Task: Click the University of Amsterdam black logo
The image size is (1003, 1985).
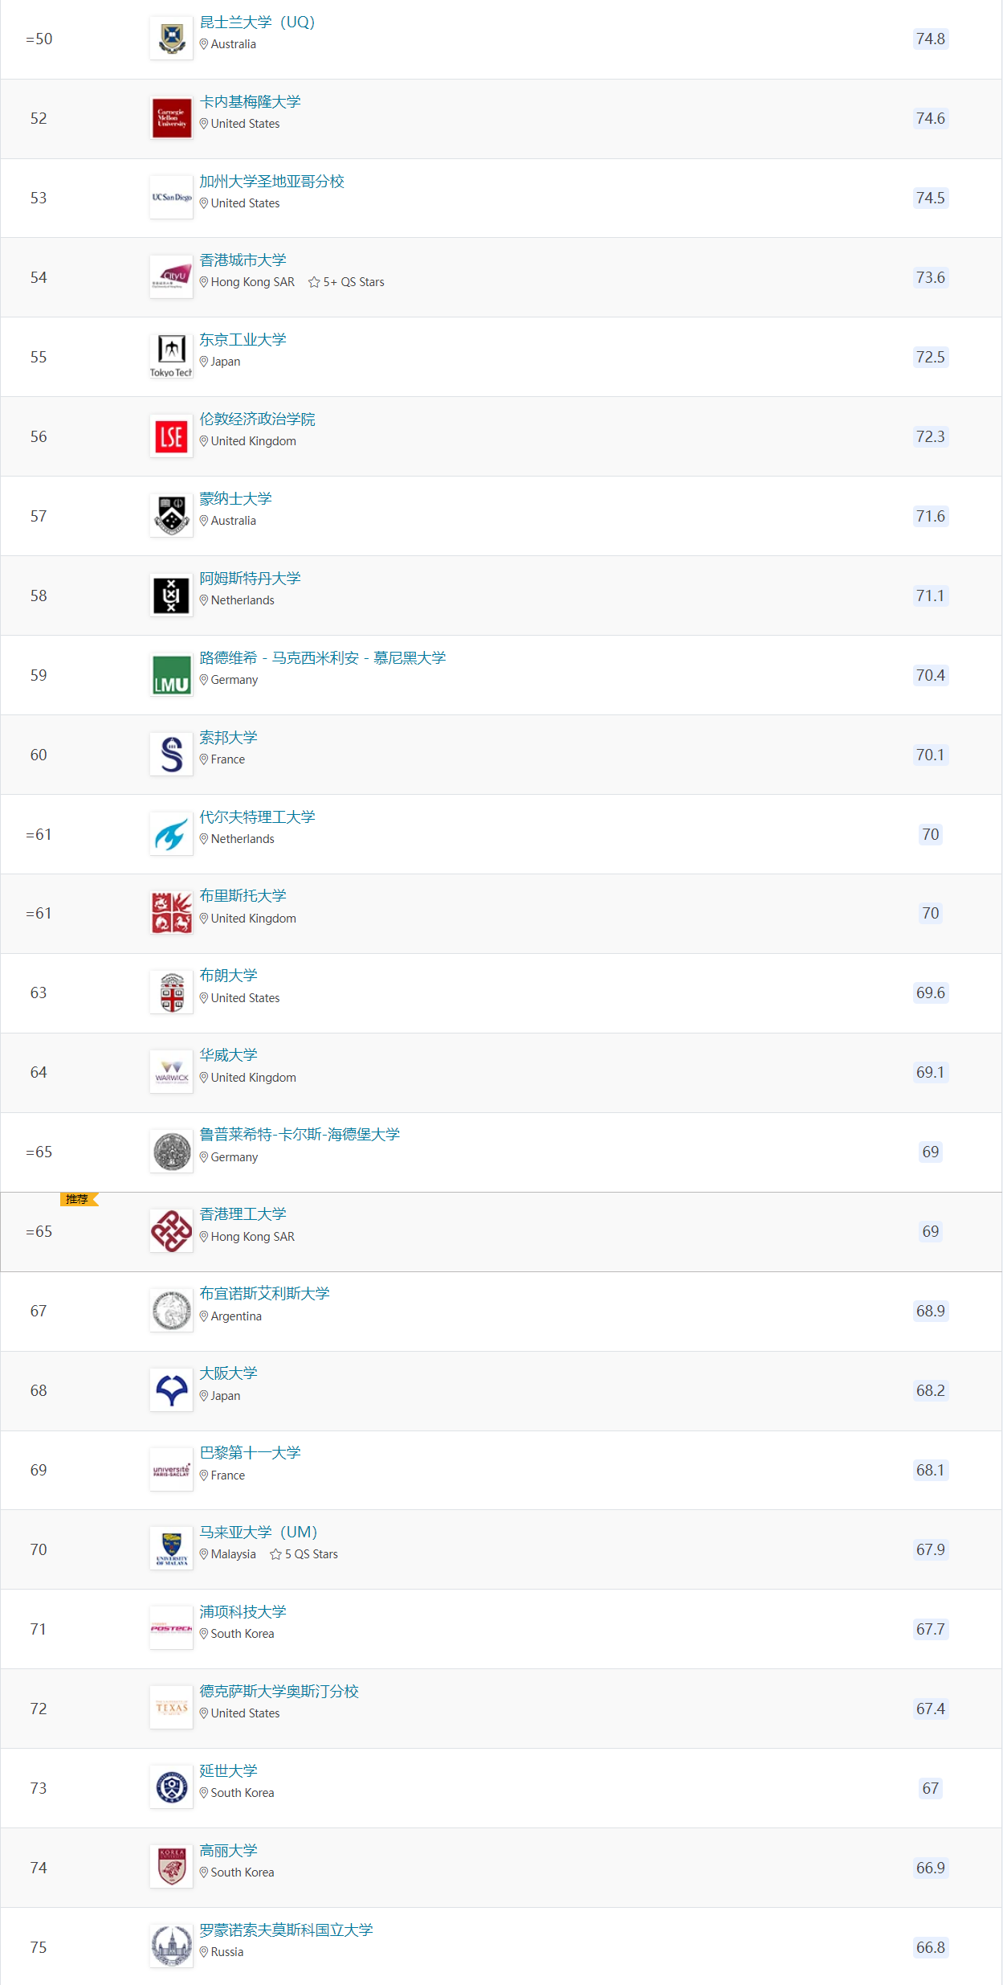Action: pos(171,595)
